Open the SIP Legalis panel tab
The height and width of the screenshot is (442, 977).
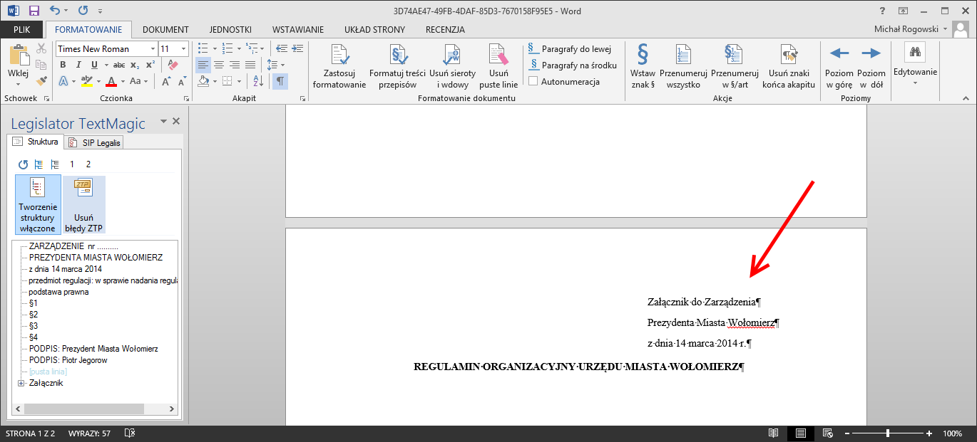click(94, 142)
